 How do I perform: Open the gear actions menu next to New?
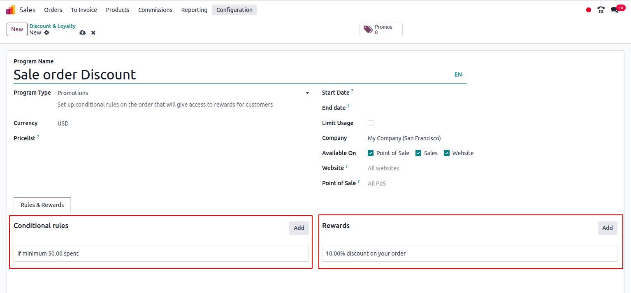click(46, 33)
